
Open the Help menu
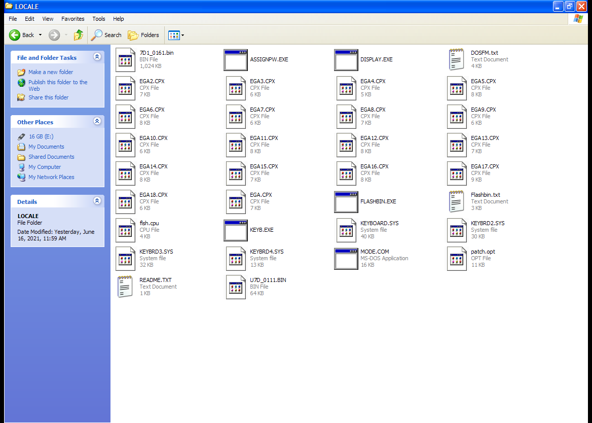pyautogui.click(x=118, y=19)
